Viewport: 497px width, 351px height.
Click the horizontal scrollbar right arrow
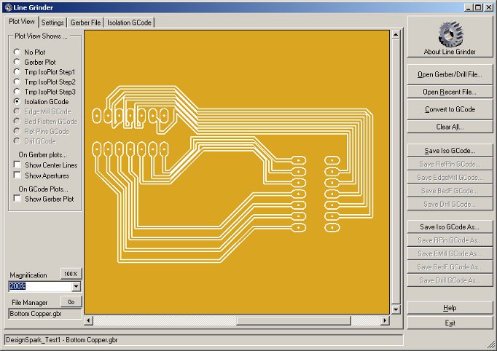click(x=386, y=320)
